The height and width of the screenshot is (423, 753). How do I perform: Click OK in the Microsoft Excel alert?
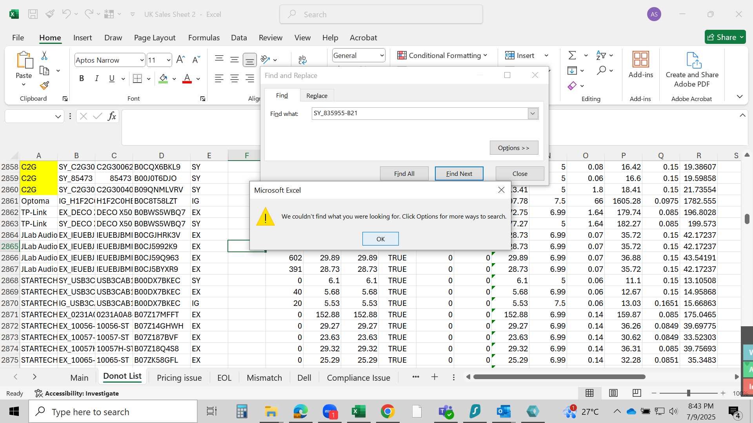coord(380,239)
